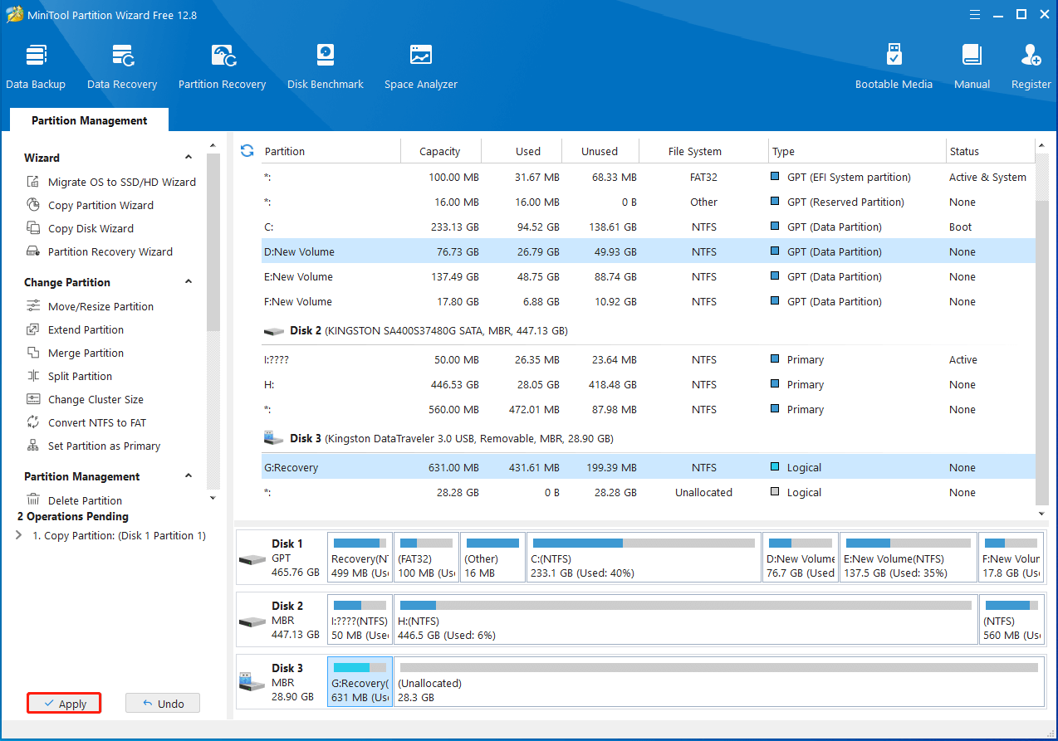Start Migrate OS to SSD/HD Wizard

point(112,182)
